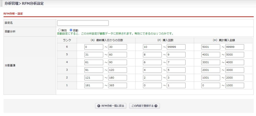Click rank 2 recency end field containing 180

pyautogui.click(x=117, y=78)
